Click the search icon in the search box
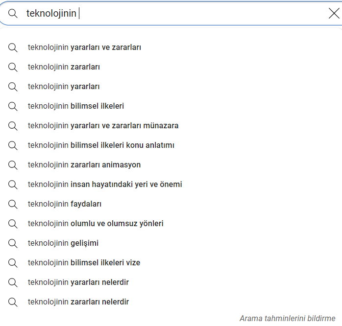342x326 pixels. point(13,14)
